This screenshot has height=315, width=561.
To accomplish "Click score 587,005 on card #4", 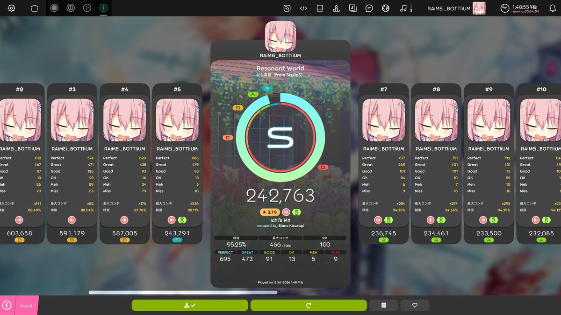I will tap(124, 233).
